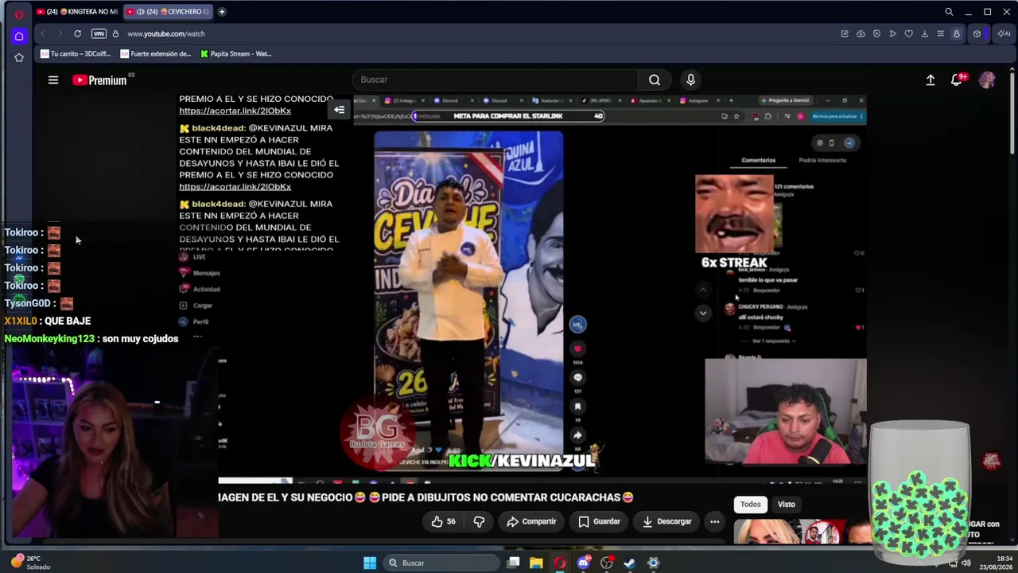The width and height of the screenshot is (1018, 573).
Task: Click the YouTube page vertical scrollbar
Action: click(1012, 111)
